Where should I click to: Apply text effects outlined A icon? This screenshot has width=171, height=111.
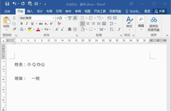coord(22,29)
